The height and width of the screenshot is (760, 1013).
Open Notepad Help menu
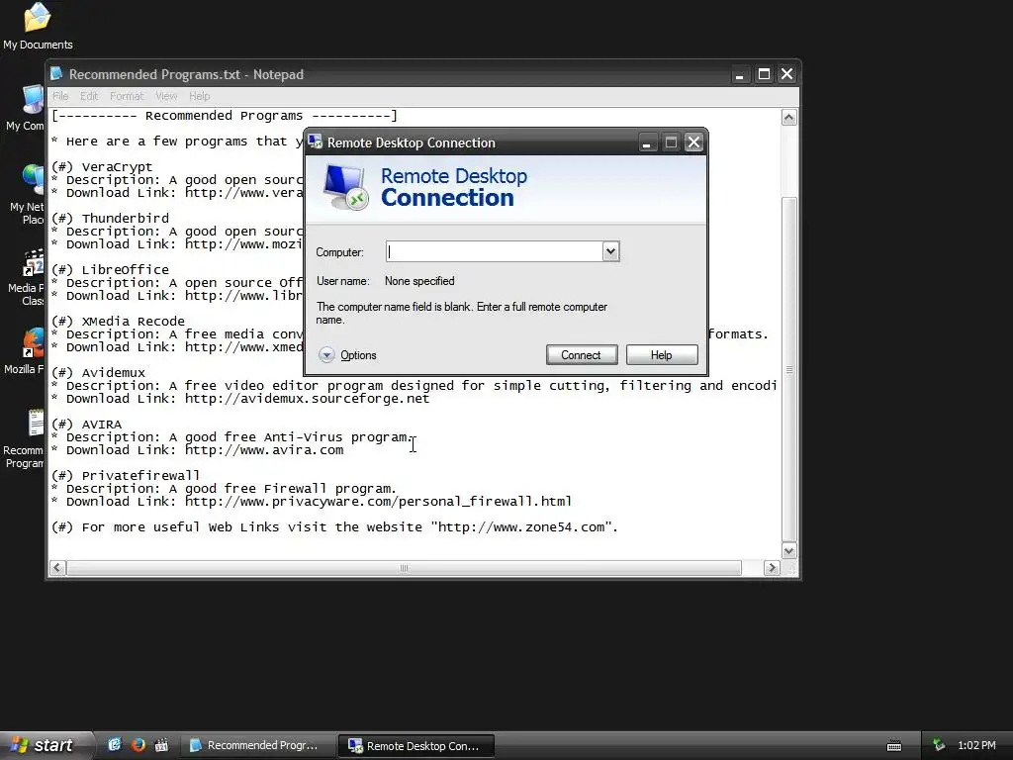point(200,96)
